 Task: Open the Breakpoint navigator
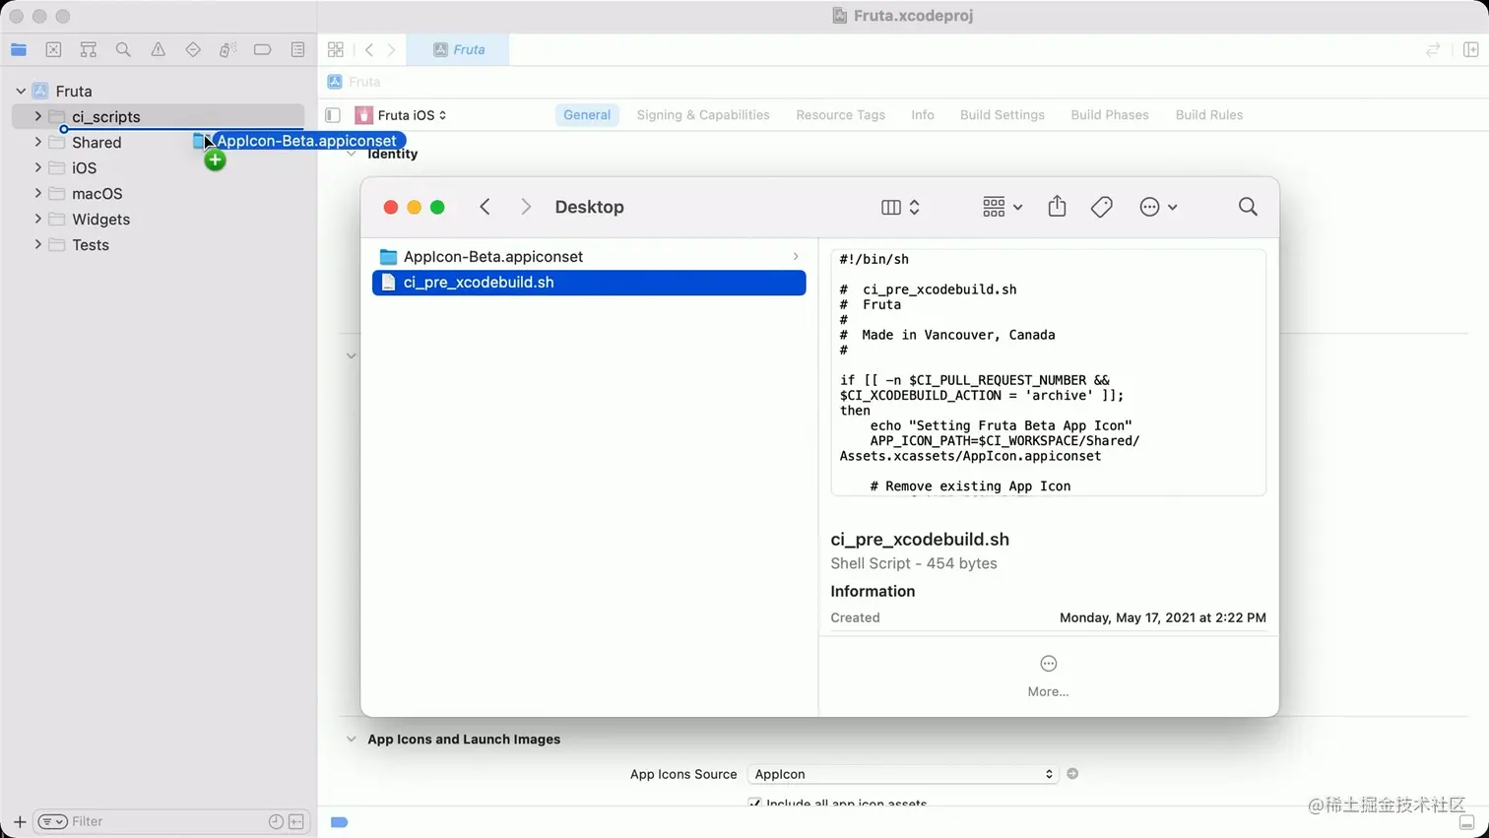pos(262,49)
